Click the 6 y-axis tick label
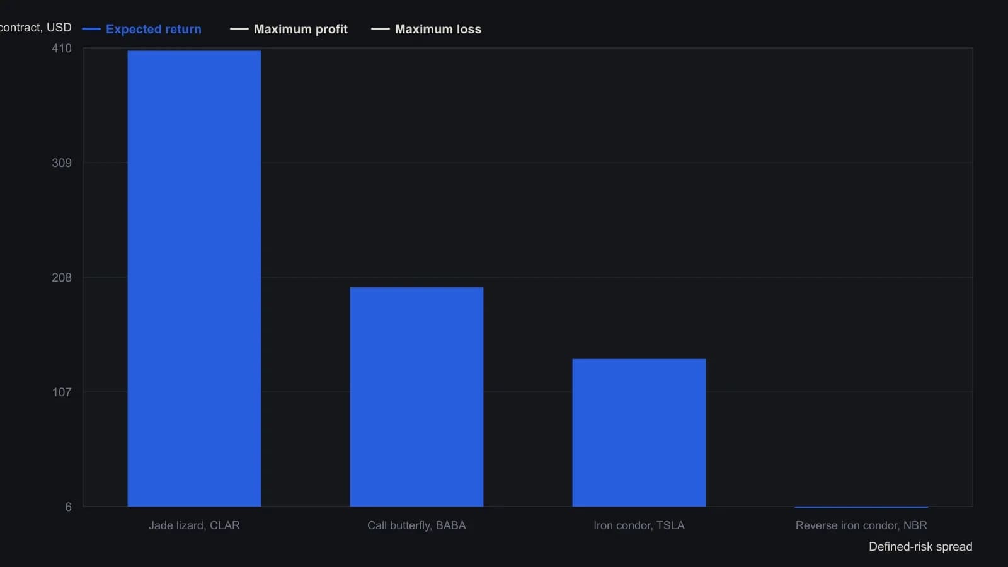Image resolution: width=1008 pixels, height=567 pixels. [68, 507]
